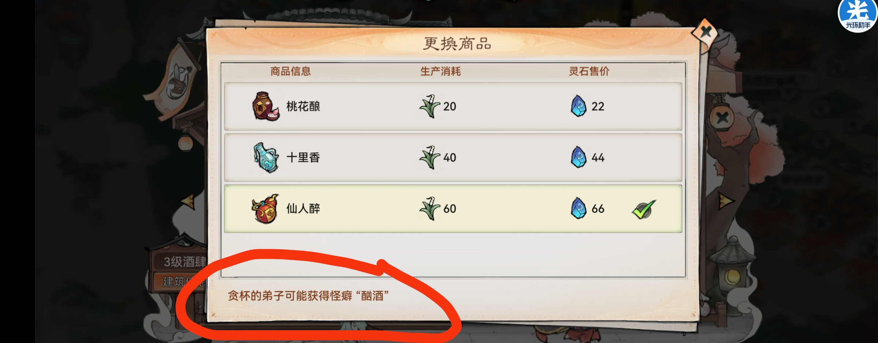878x343 pixels.
Task: Open the 建筑 button under 3级酒肆
Action: click(x=180, y=282)
